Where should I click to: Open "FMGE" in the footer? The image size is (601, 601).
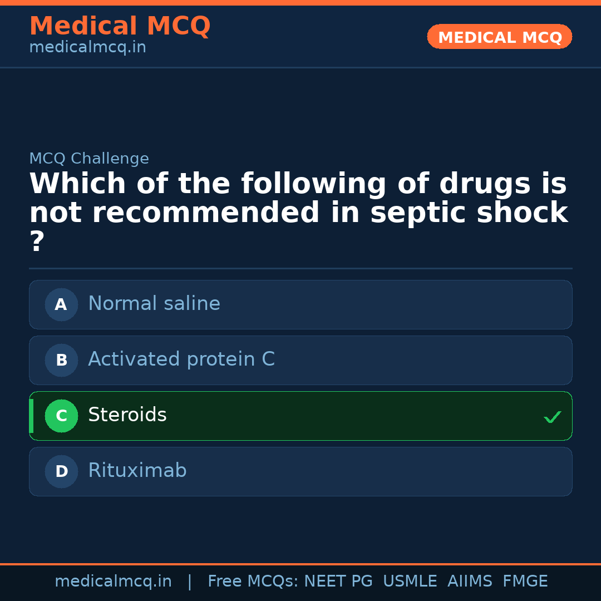click(525, 582)
